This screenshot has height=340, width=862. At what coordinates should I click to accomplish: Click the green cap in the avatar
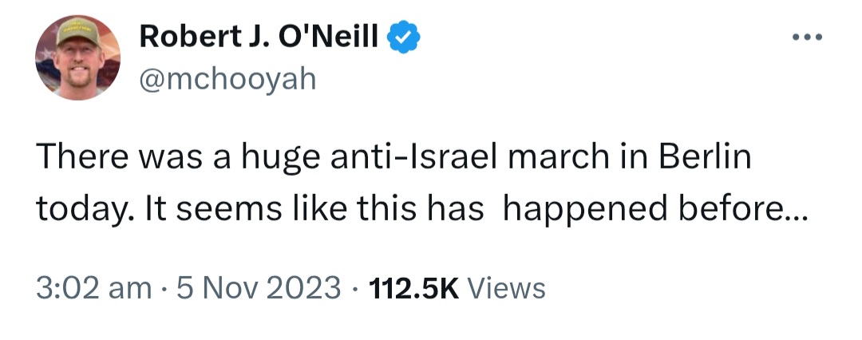[x=77, y=32]
